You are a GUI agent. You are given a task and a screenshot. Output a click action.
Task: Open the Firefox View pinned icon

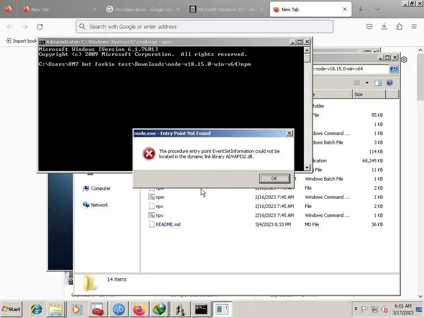point(8,10)
